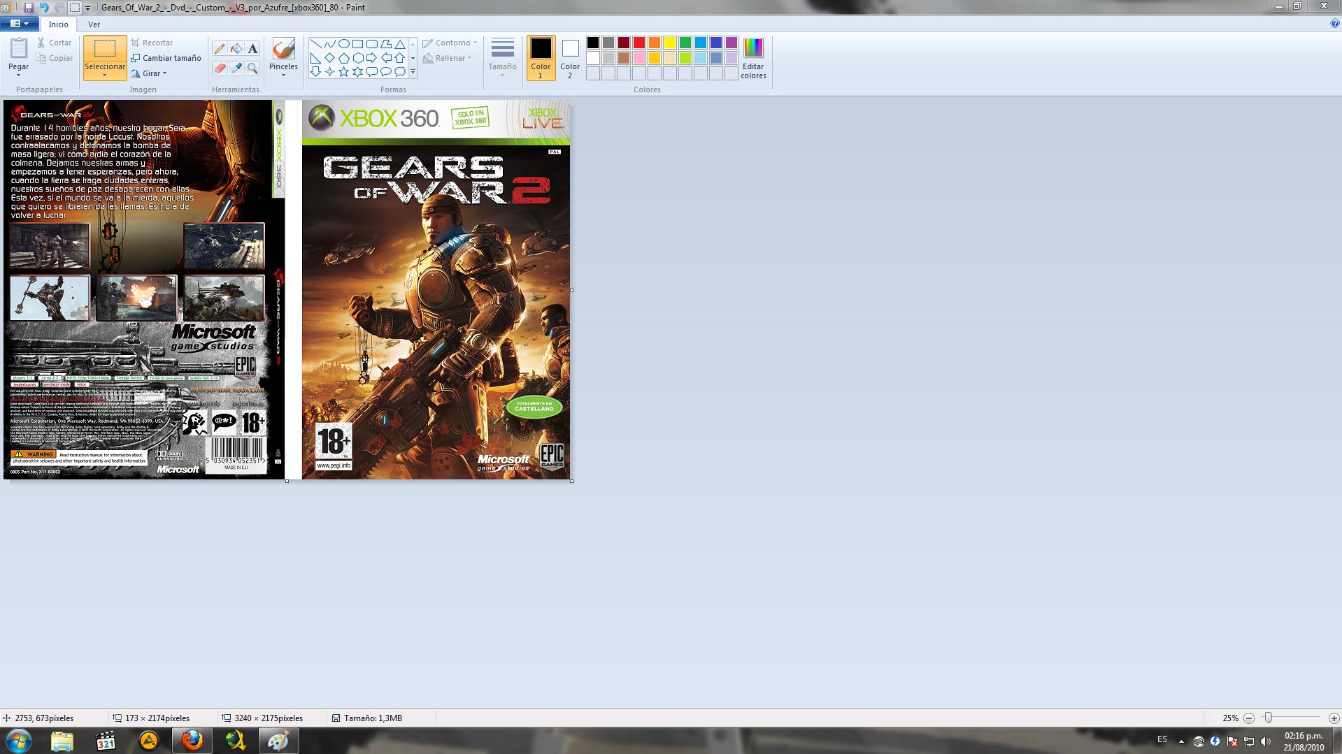Choose the oval shape in Formas gallery
1342x754 pixels.
coord(343,43)
